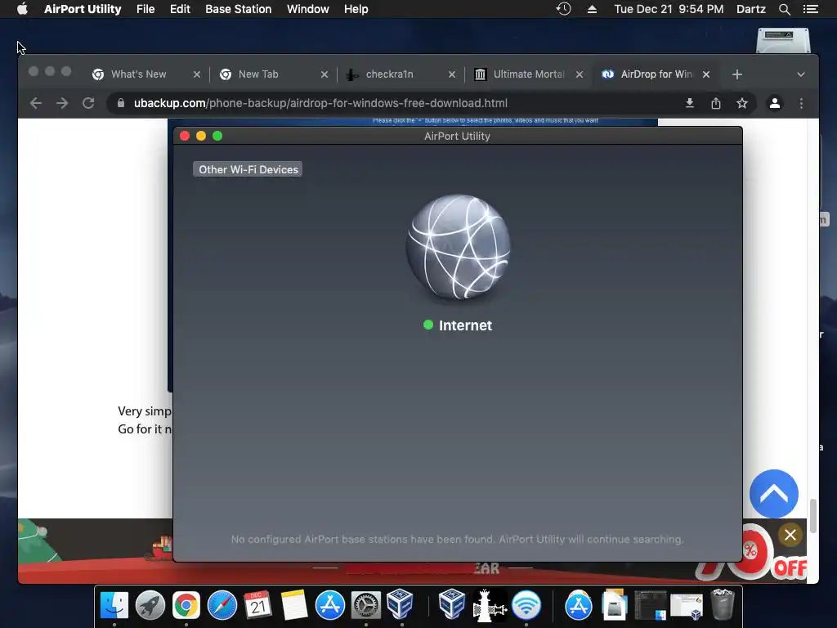This screenshot has height=628, width=837.
Task: Open Chrome three-dot menu
Action: point(801,103)
